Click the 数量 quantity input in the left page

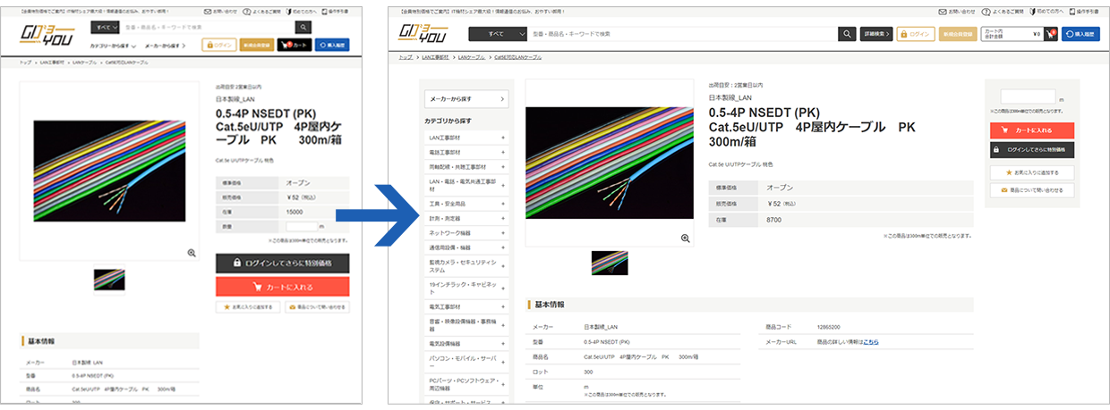coord(303,226)
